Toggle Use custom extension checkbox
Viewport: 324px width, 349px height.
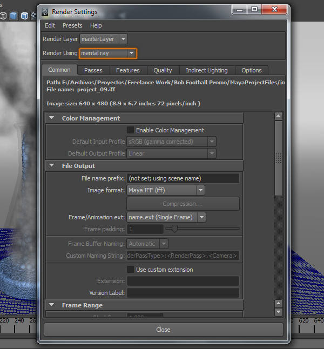(130, 270)
